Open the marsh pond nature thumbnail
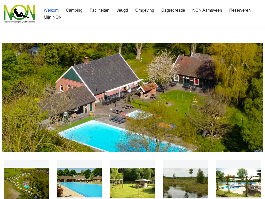This screenshot has width=265, height=199. pos(186,183)
